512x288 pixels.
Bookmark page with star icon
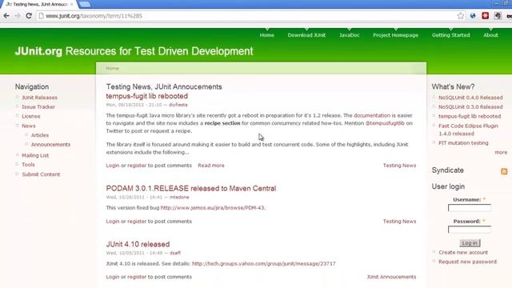pos(461,16)
